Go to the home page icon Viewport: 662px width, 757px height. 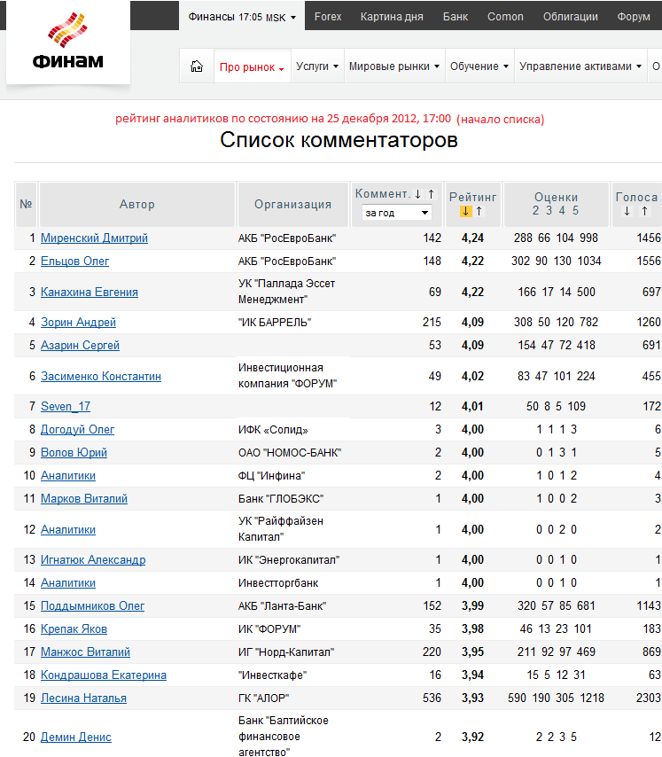(197, 66)
